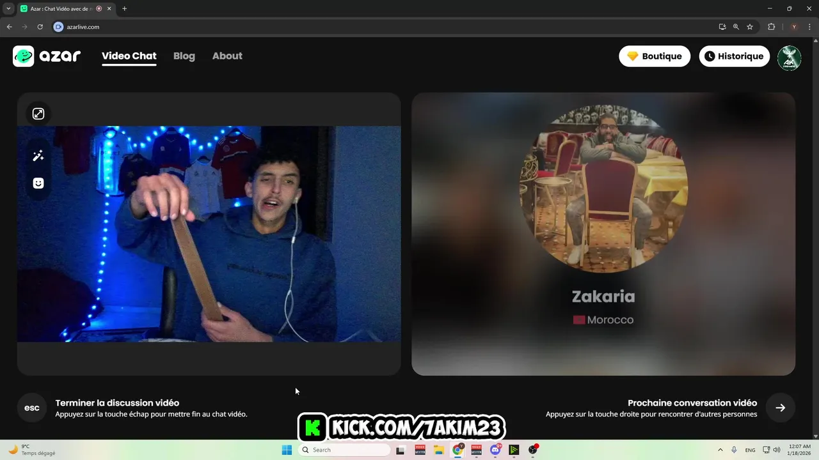Click the esc end chat button

coord(32,408)
